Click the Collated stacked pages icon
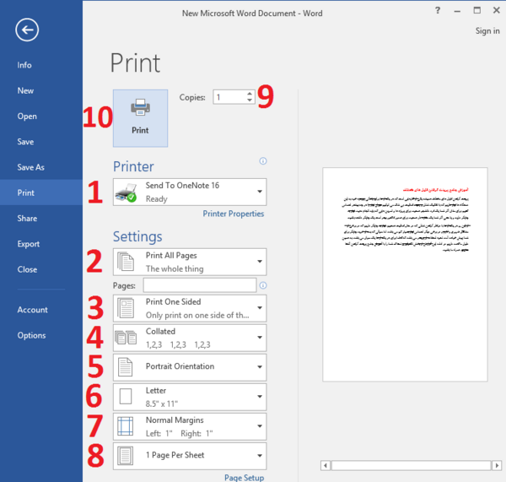506x482 pixels. tap(126, 338)
